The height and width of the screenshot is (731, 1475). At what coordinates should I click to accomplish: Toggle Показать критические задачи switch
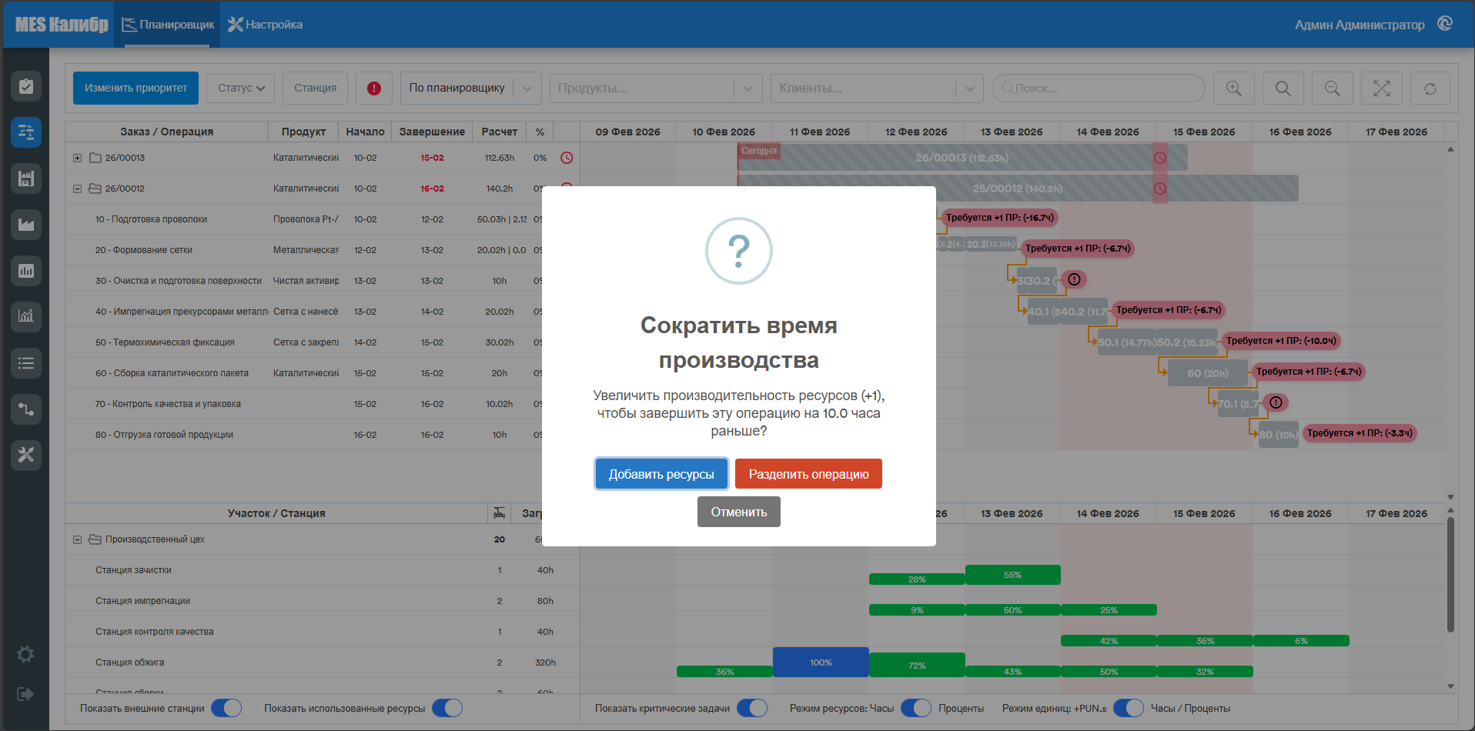752,708
